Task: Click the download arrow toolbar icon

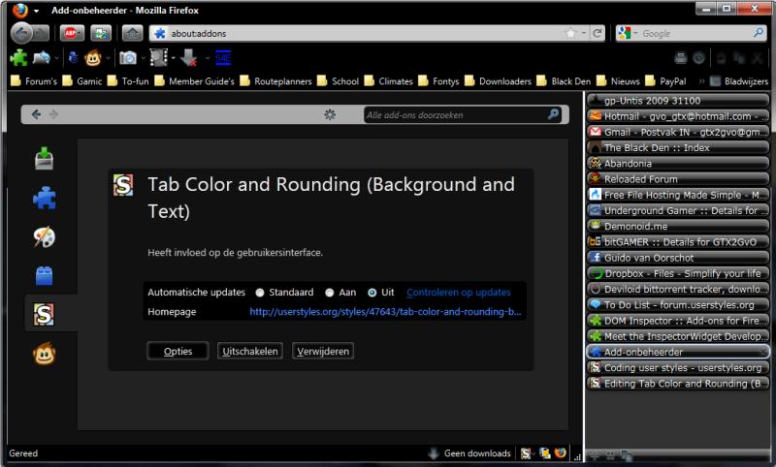Action: (x=188, y=58)
